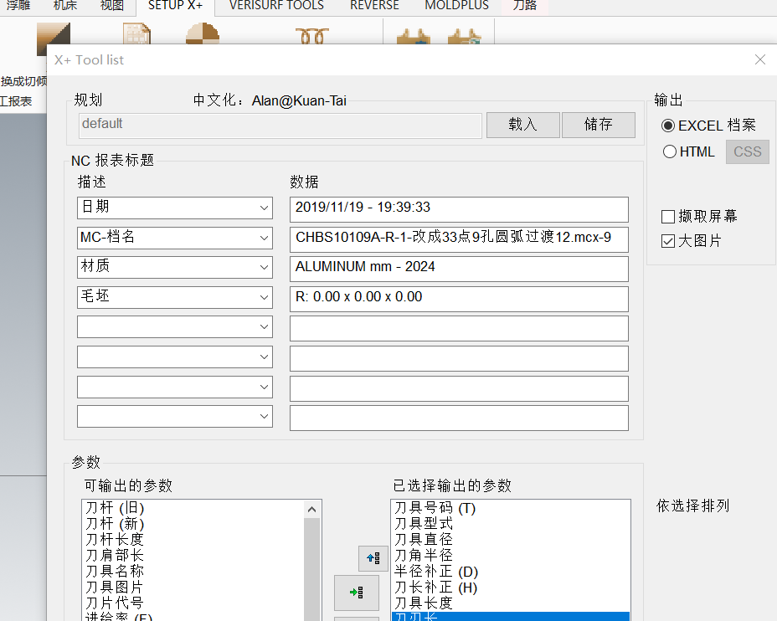Click the move-up arrow icon between parameter lists
Screen dimensions: 777x621
tap(373, 558)
